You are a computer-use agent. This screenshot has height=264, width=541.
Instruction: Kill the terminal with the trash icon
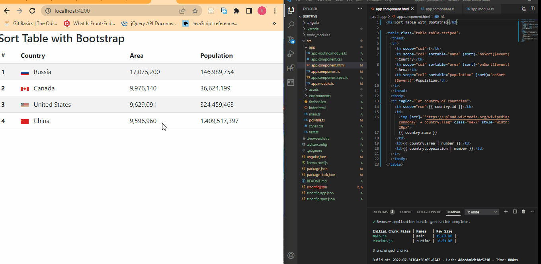(523, 211)
